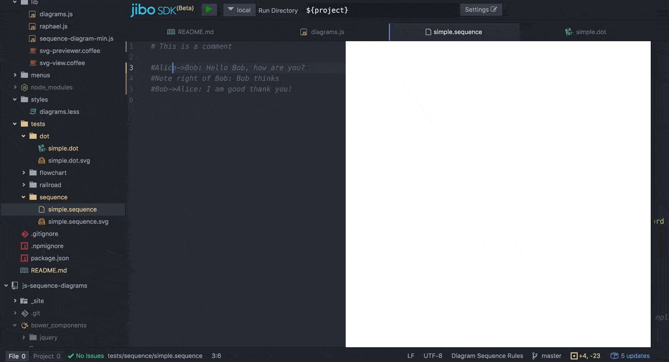
Task: Click the book icon beside tree README.md
Action: tap(24, 270)
